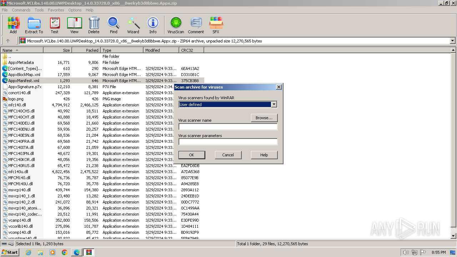The width and height of the screenshot is (457, 257).
Task: Sort by the Name column header
Action: [x=22, y=50]
